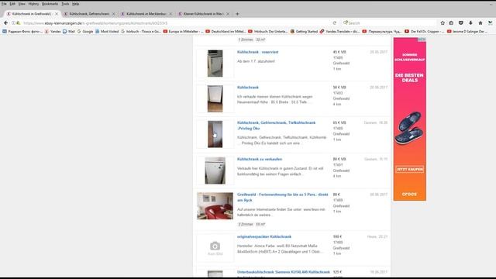Switch to 'Kleiner Kühlschrank' tab

[x=203, y=14]
